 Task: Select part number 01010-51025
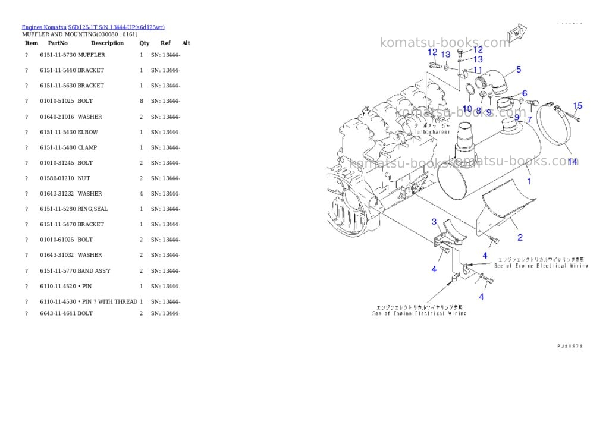pyautogui.click(x=56, y=101)
